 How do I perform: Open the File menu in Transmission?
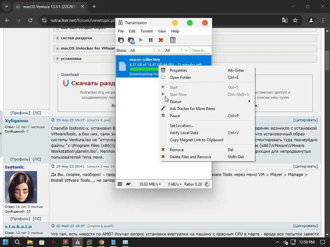[121, 31]
